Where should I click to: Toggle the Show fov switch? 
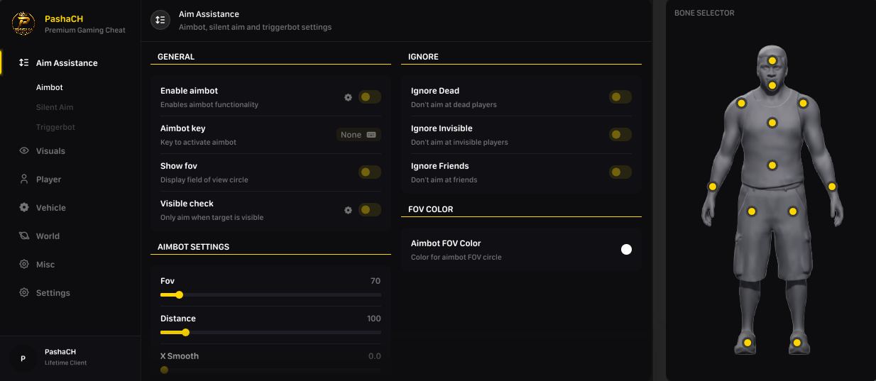pos(370,172)
